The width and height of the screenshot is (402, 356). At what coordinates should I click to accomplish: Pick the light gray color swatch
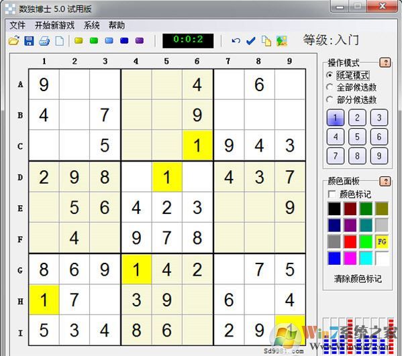click(382, 225)
